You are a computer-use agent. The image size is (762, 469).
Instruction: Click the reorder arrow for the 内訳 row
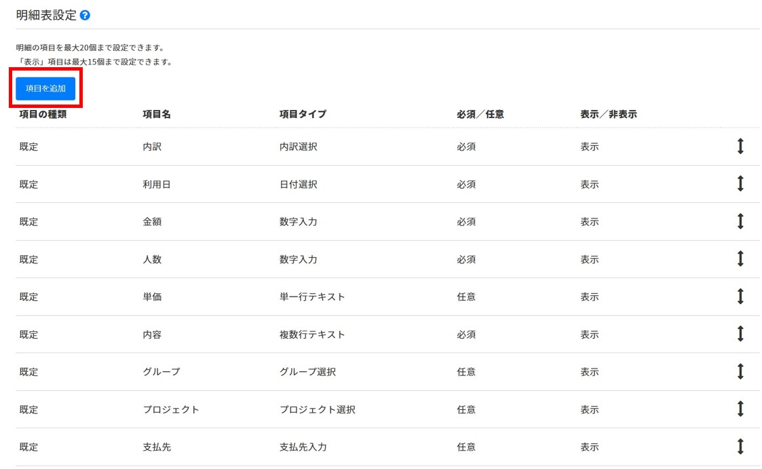click(740, 146)
